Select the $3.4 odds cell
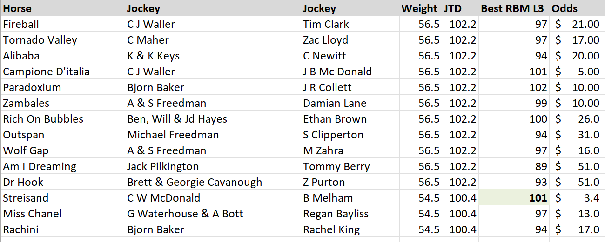Image resolution: width=605 pixels, height=242 pixels. (x=577, y=198)
